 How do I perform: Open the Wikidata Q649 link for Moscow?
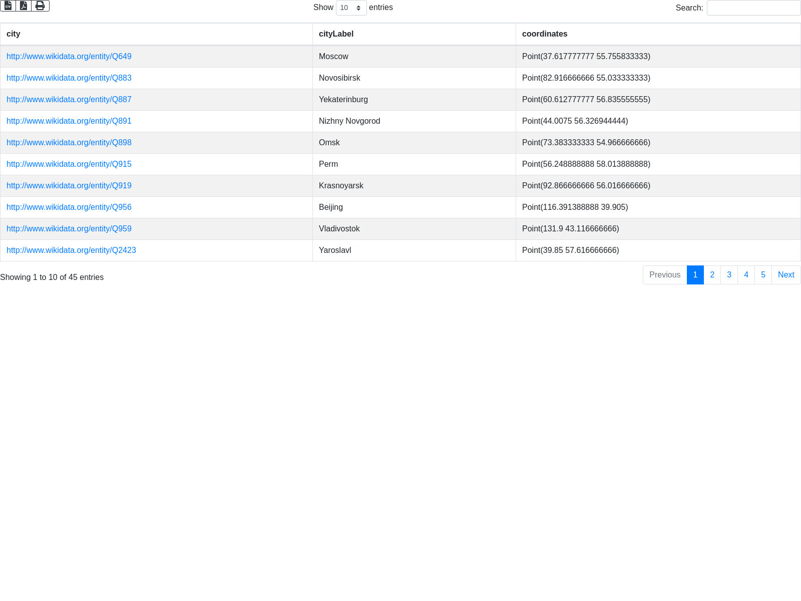click(69, 57)
